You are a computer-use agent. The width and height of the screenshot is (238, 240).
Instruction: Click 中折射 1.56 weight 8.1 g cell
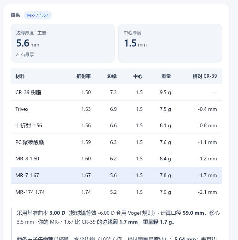tap(165, 125)
